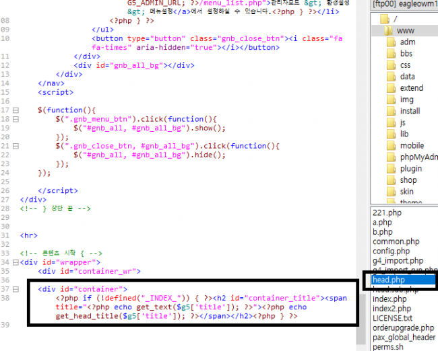Screen dimensions: 438x351
Task: Click the editor vertical scrollbar thumb
Action: click(361, 319)
